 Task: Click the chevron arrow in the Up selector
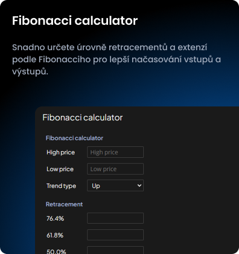[x=139, y=186]
